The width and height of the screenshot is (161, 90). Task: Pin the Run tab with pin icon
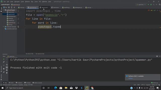pos(4,72)
